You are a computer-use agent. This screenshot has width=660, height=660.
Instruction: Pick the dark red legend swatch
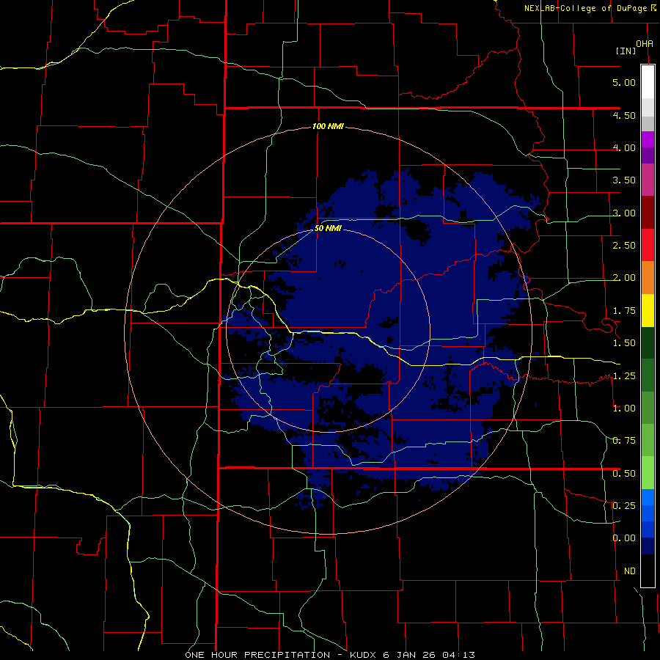[648, 213]
